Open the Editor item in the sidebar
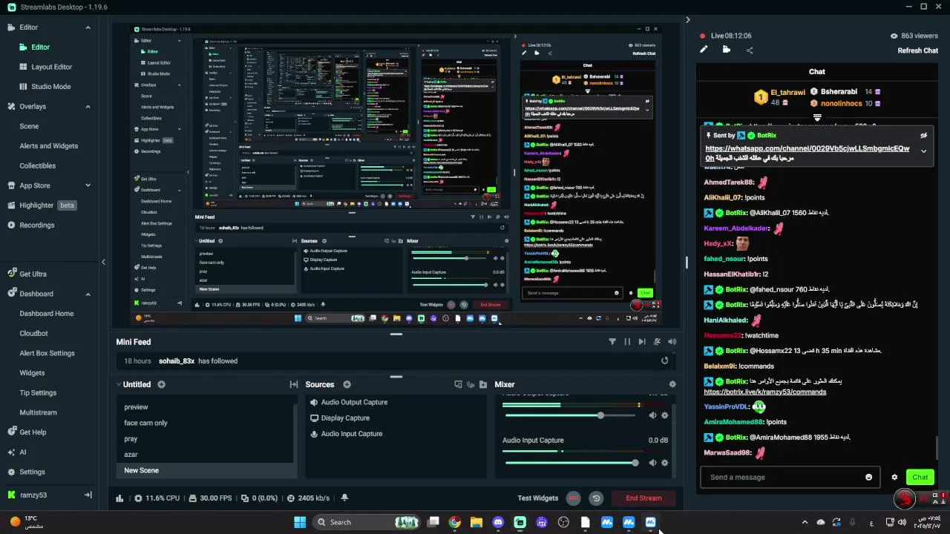Viewport: 950px width, 534px height. click(40, 47)
